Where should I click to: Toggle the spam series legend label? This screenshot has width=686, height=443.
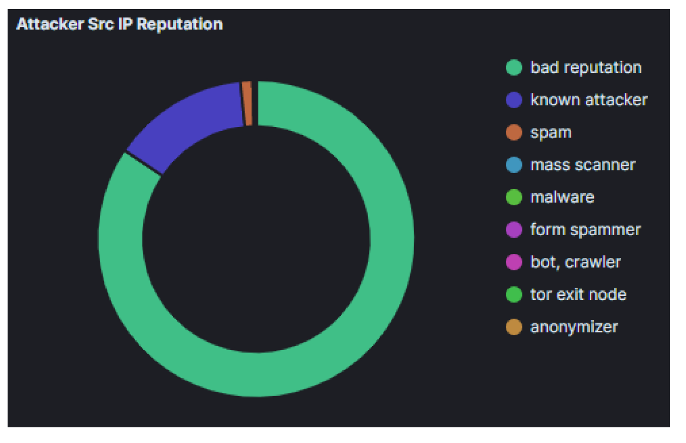point(551,132)
